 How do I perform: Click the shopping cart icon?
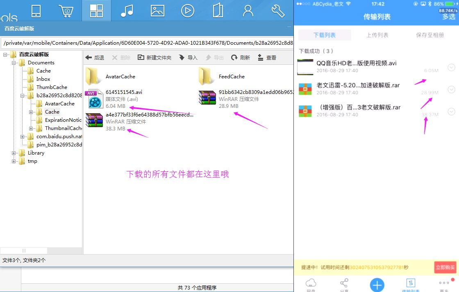click(x=66, y=11)
